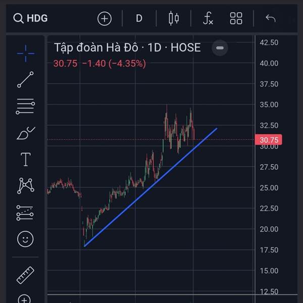Select the forecast position measuring tool
Viewport: 303px width, 303px height.
[x=25, y=213]
